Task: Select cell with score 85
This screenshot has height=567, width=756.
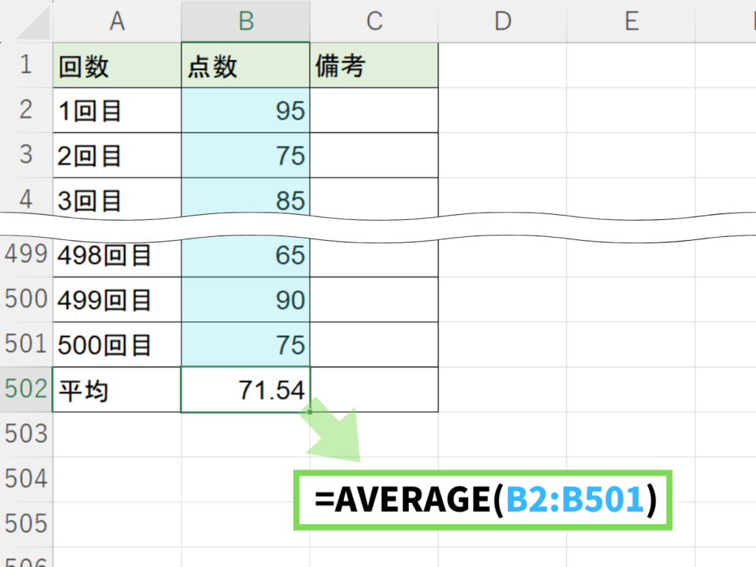Action: [246, 199]
